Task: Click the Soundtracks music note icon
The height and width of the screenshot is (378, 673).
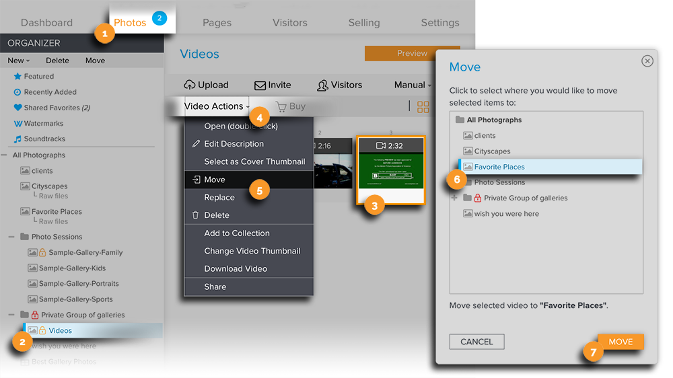Action: pyautogui.click(x=17, y=139)
